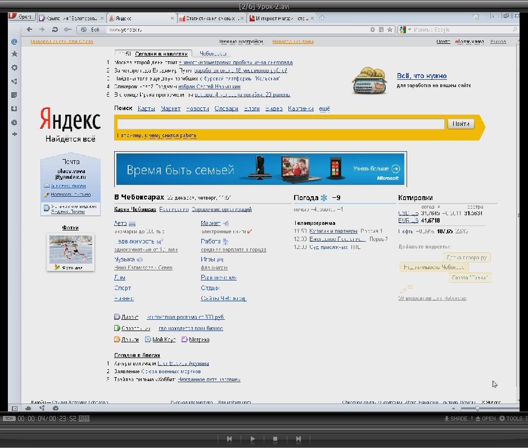This screenshot has height=448, width=528.
Task: Click the Opera Turbo icon in status bar
Action: pos(56,408)
